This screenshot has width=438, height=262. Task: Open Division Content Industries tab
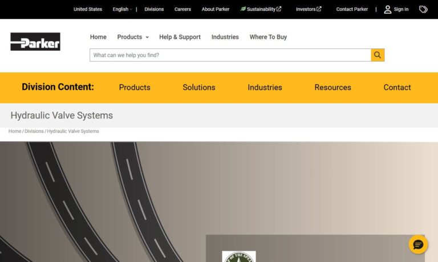(265, 87)
